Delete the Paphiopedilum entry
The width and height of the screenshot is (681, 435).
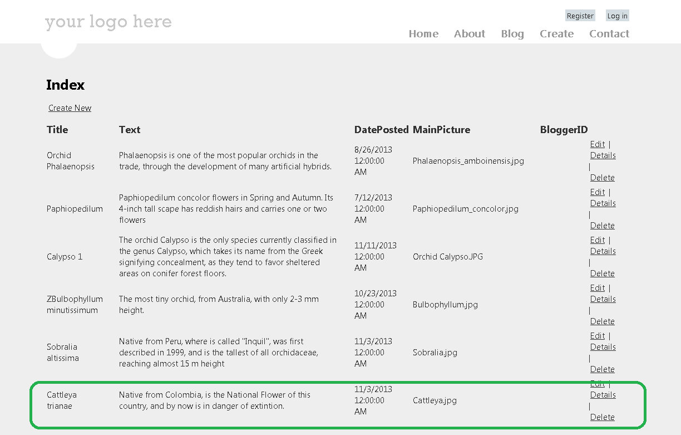(x=602, y=226)
